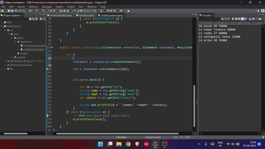Click the Java perspective icon at top right
Screen dimensions: 265x149
pos(263,11)
